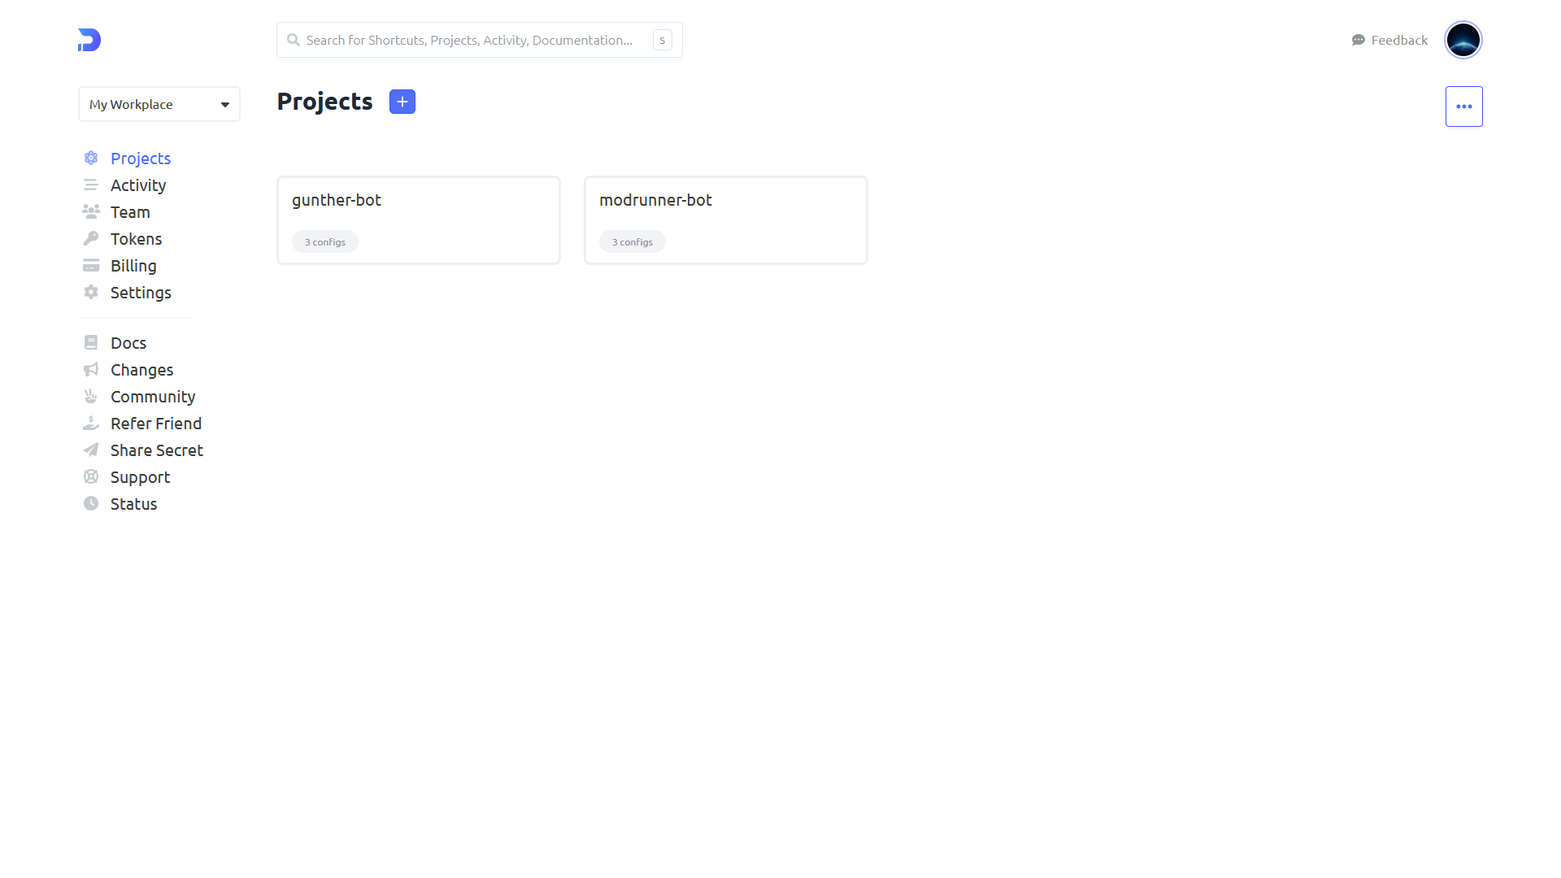This screenshot has height=878, width=1561.
Task: Open the My Workplace dropdown
Action: [x=159, y=104]
